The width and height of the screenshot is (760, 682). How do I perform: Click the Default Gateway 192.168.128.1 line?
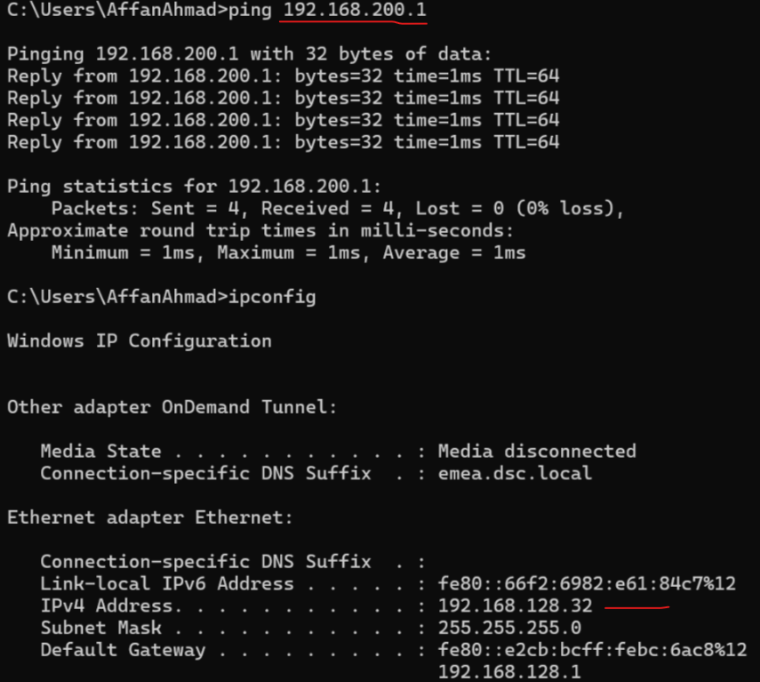pos(509,672)
